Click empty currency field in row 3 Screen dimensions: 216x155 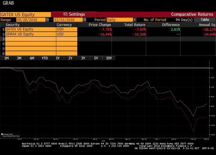tap(67, 39)
